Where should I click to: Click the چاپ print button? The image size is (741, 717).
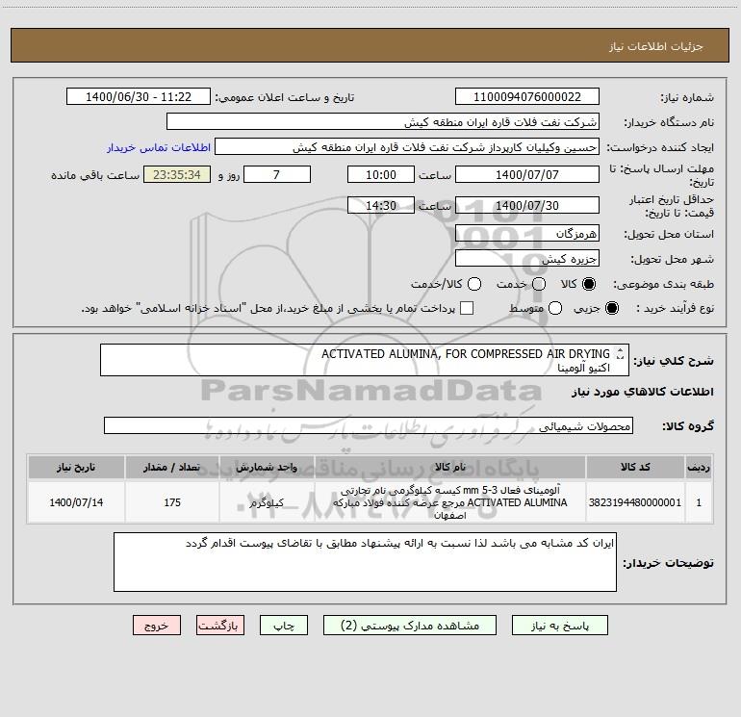[x=284, y=626]
